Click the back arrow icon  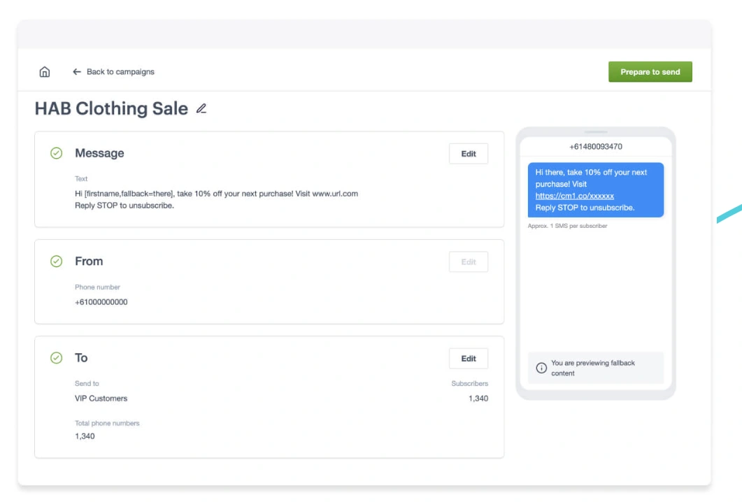[77, 72]
